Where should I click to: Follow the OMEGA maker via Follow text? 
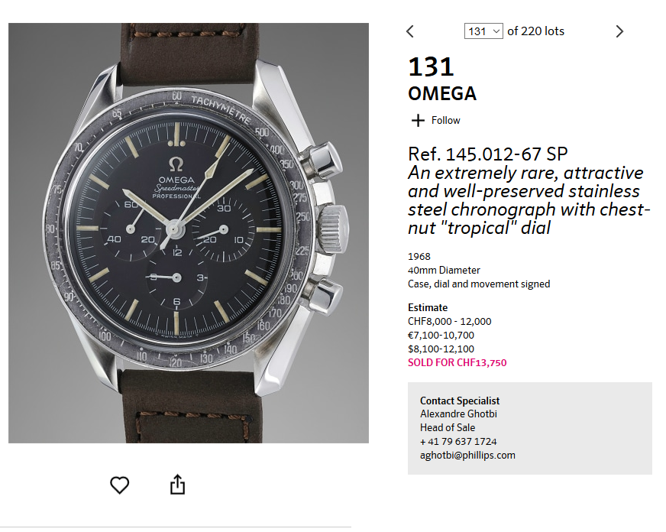[x=445, y=120]
